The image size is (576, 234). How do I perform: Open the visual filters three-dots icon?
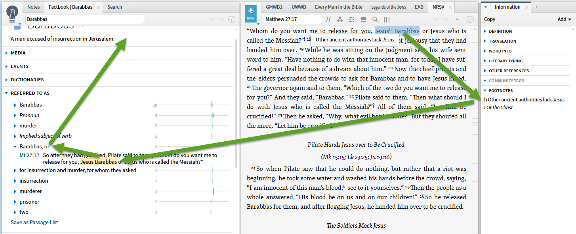[x=339, y=19]
